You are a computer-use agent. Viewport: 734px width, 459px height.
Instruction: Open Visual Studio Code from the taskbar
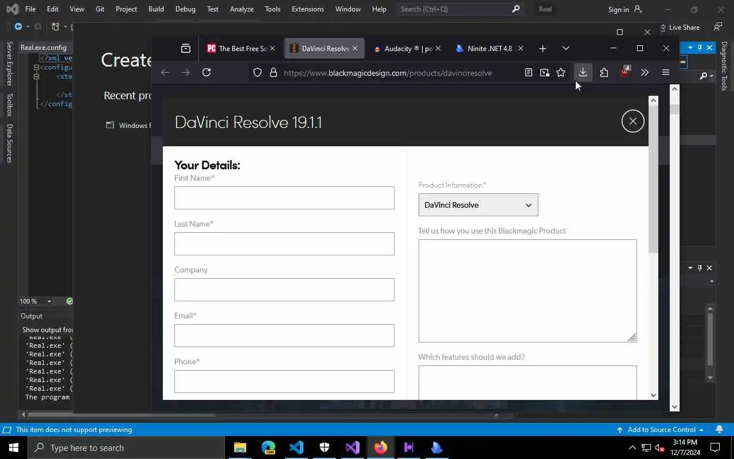[x=296, y=448]
